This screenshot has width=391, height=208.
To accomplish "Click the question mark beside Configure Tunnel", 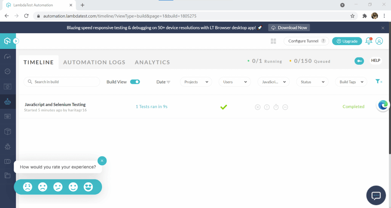I will tap(323, 41).
